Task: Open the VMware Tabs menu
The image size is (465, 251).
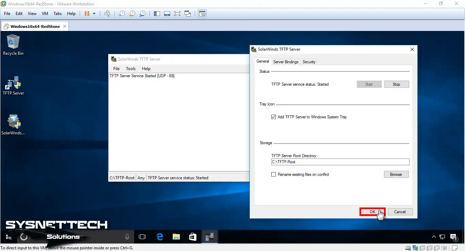Action: click(x=58, y=14)
